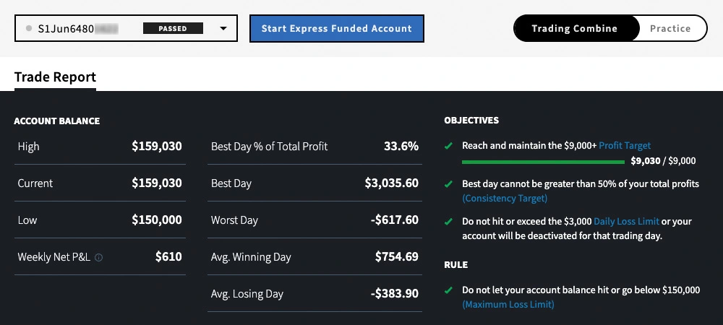Follow the Daily Loss Limit link
This screenshot has width=723, height=325.
point(626,222)
